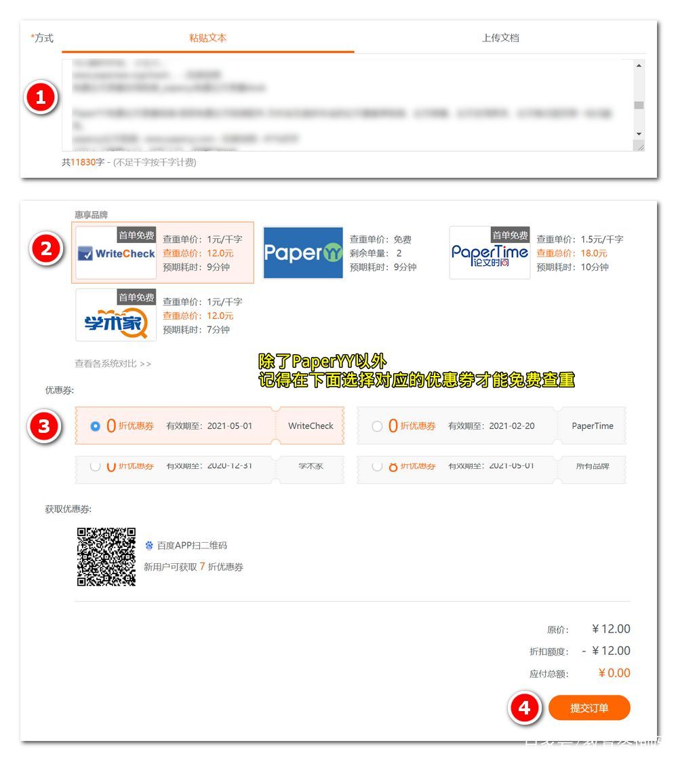678x762 pixels.
Task: Click the text area scroll-down arrow
Action: pyautogui.click(x=639, y=134)
